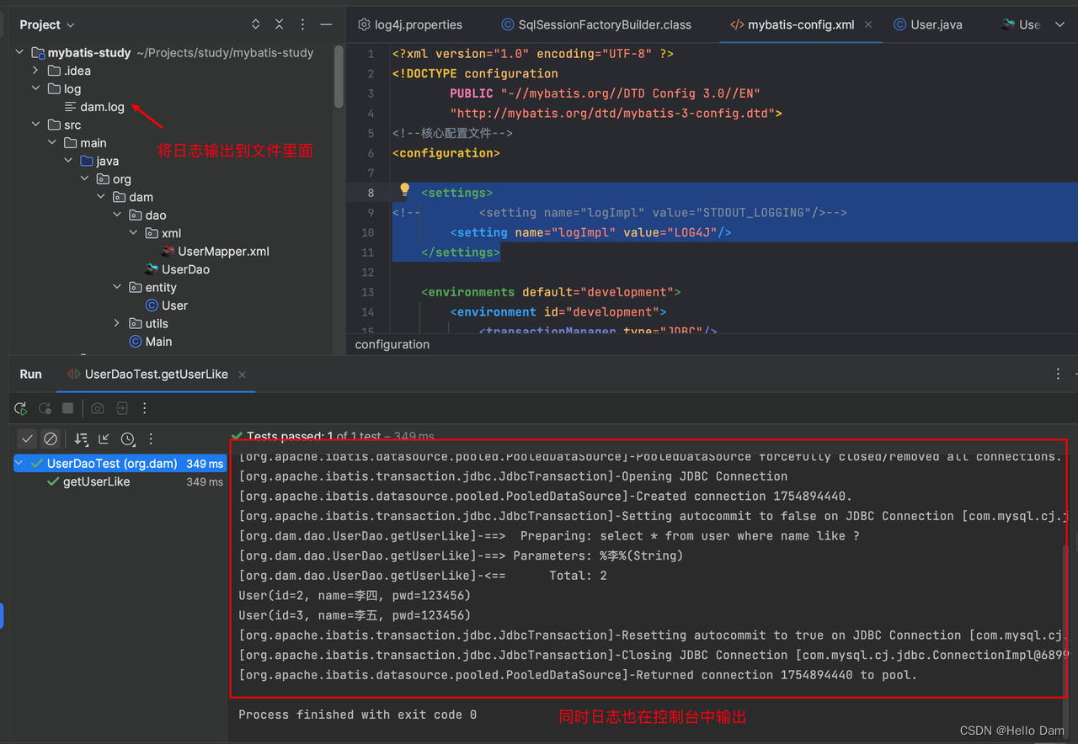Viewport: 1078px width, 744px height.
Task: Toggle Show Passed tests filter
Action: point(27,438)
